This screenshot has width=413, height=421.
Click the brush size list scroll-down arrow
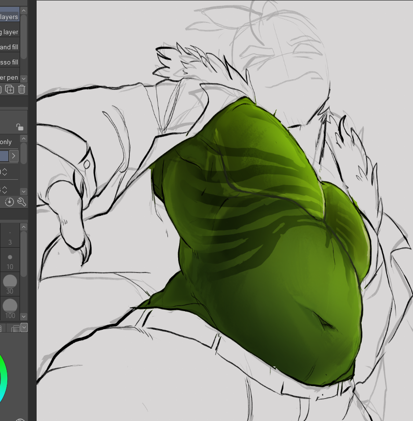point(23,316)
